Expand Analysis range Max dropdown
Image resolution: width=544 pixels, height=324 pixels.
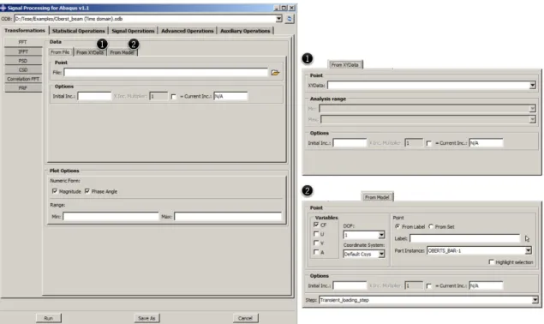(533, 119)
